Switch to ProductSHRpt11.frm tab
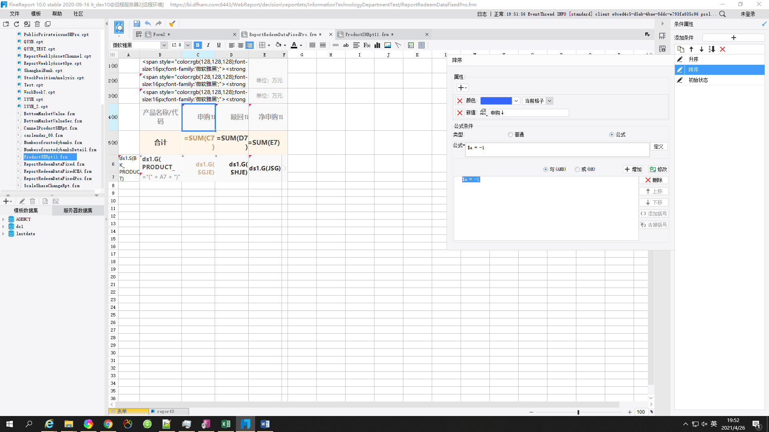This screenshot has height=432, width=769. 366,34
